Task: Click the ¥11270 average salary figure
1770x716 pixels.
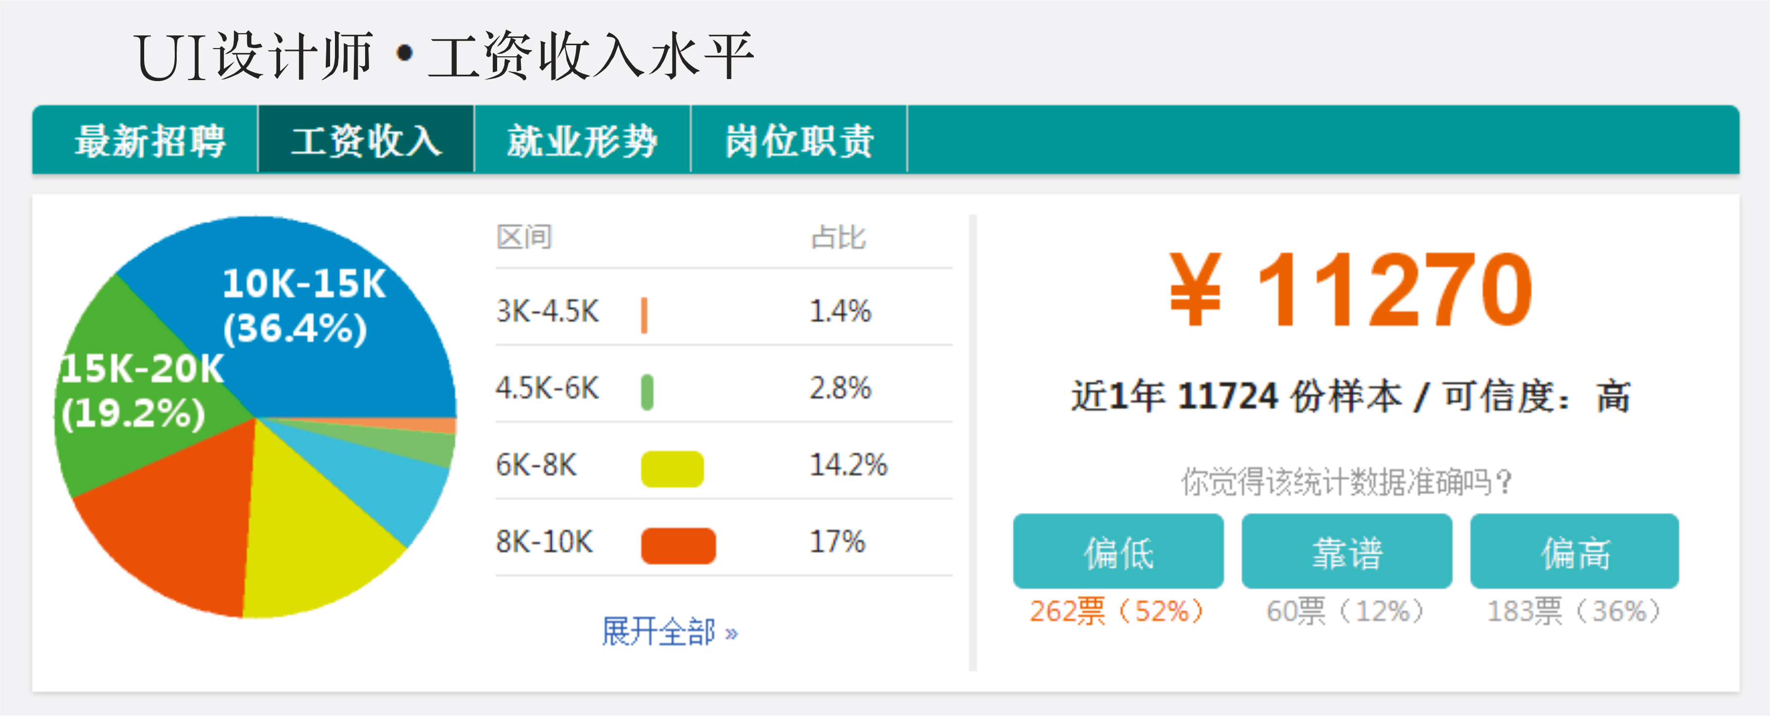Action: click(x=1351, y=289)
